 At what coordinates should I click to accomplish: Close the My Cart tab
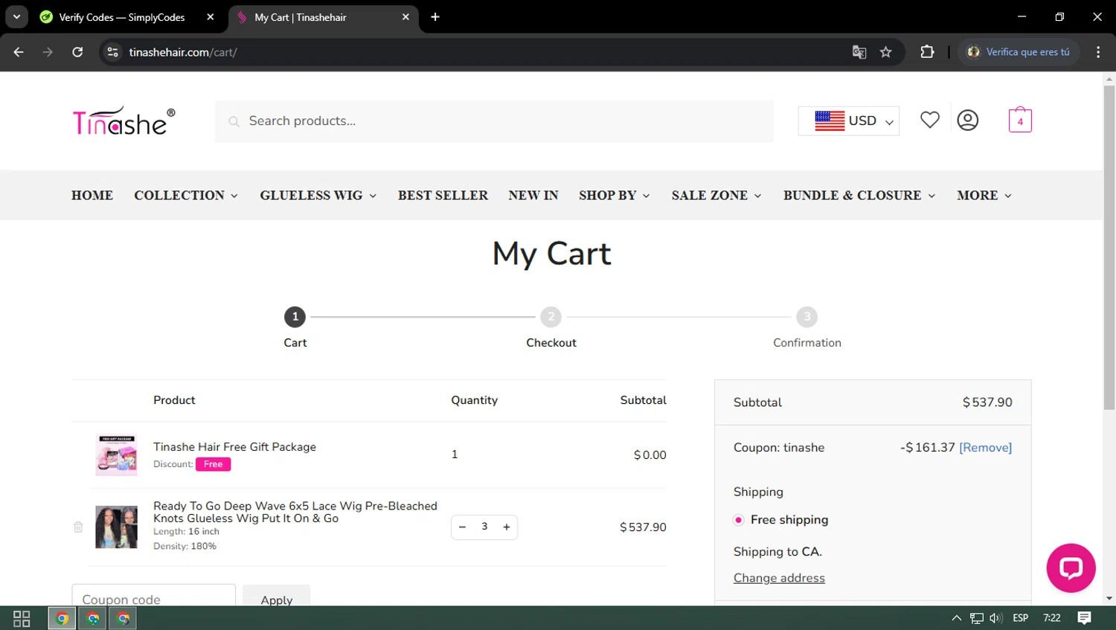[x=405, y=17]
